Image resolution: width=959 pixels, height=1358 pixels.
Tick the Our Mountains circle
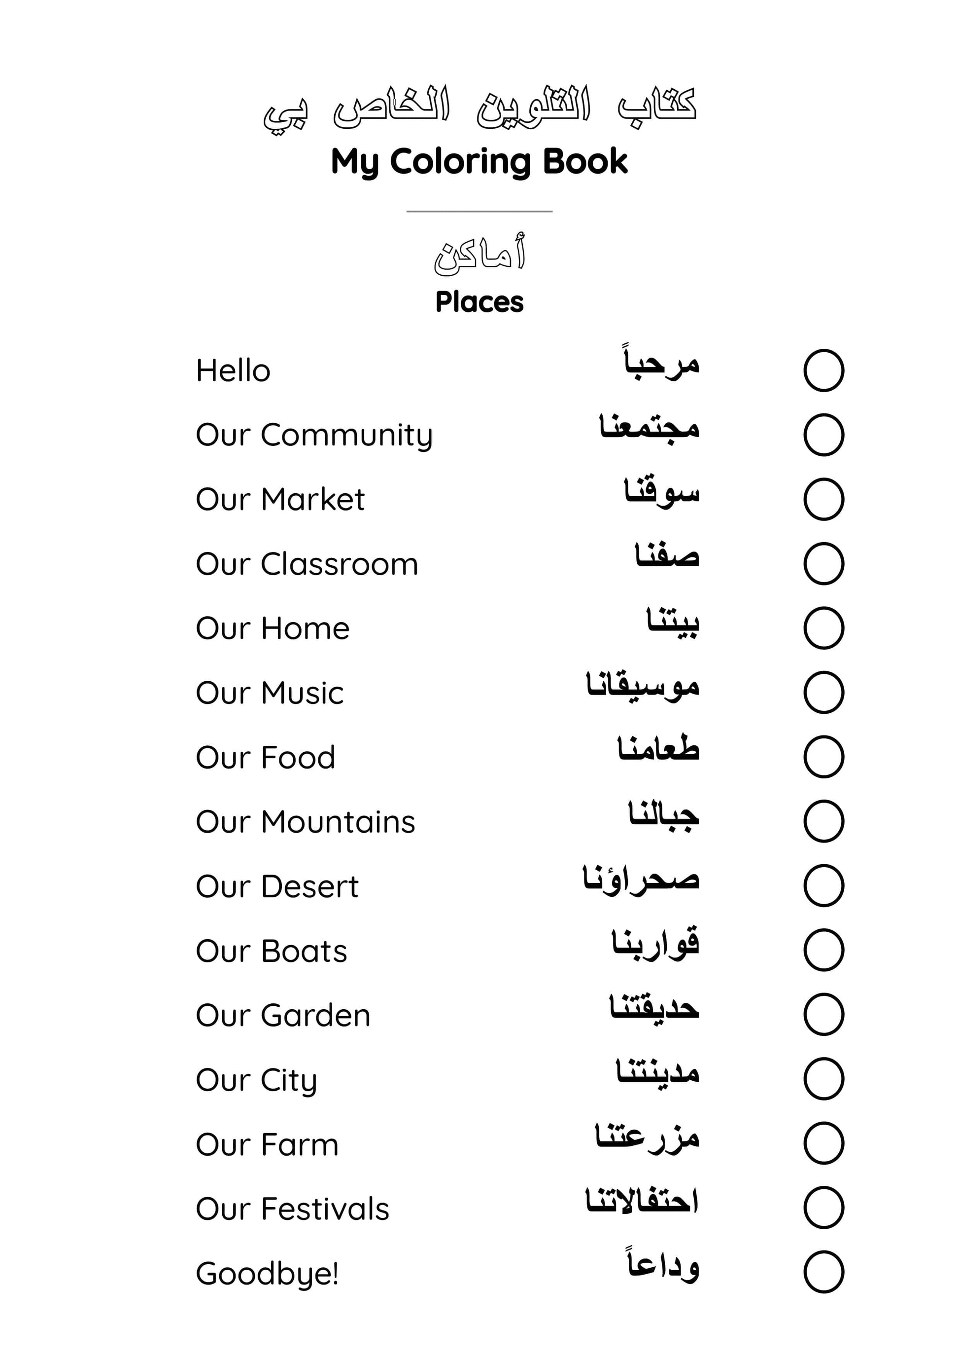pos(823,821)
